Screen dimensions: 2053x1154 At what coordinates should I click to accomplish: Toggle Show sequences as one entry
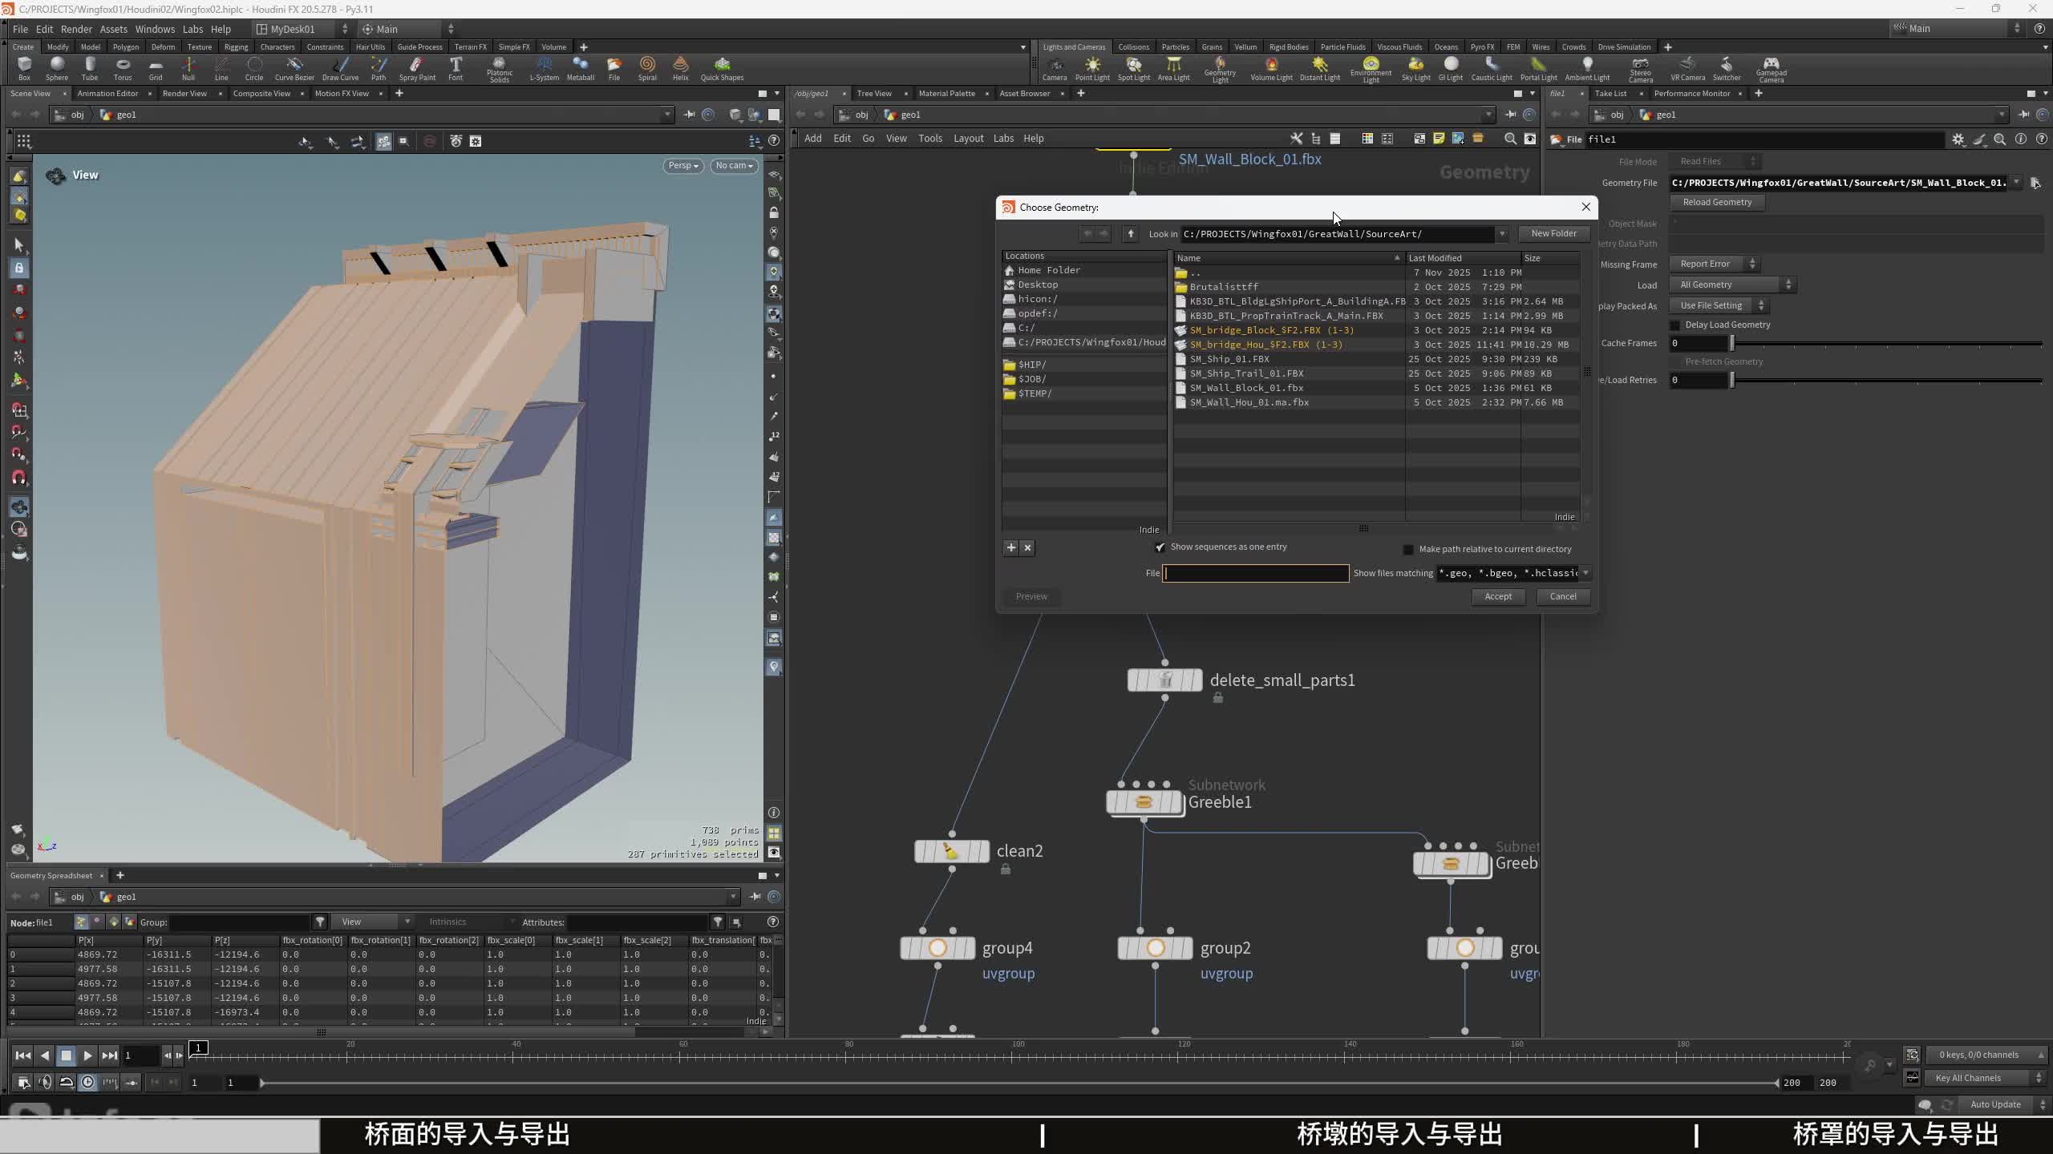click(x=1160, y=547)
